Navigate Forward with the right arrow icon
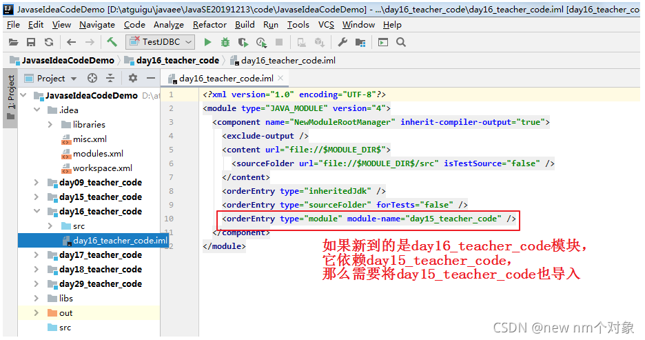Image resolution: width=645 pixels, height=340 pixels. 90,42
